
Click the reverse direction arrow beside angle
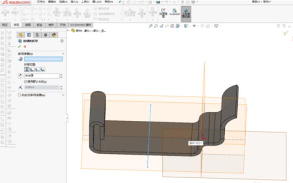click(20, 75)
